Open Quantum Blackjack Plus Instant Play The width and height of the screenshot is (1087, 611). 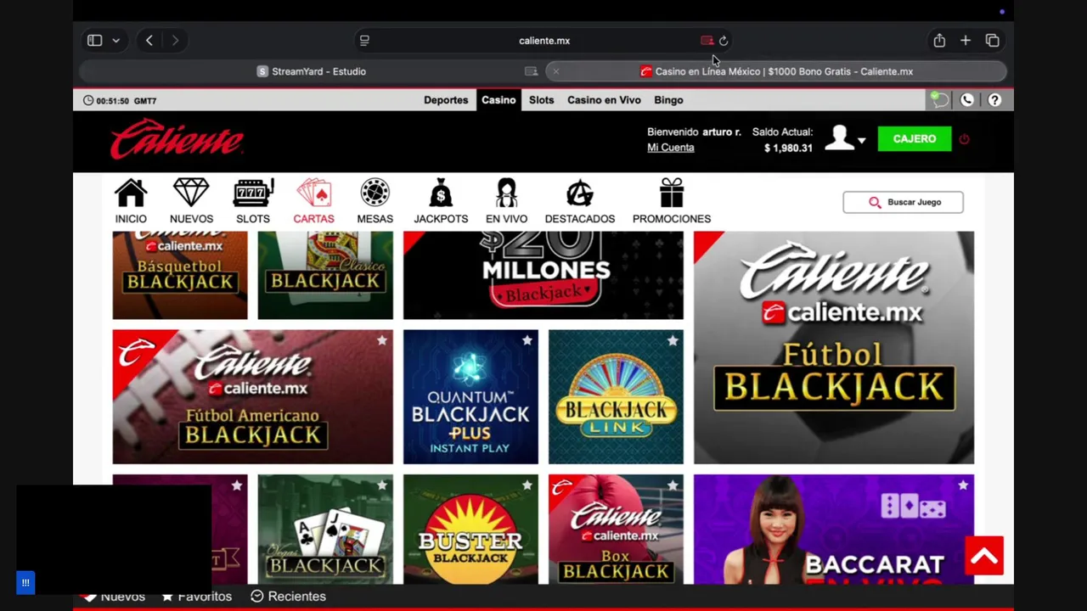(x=470, y=397)
